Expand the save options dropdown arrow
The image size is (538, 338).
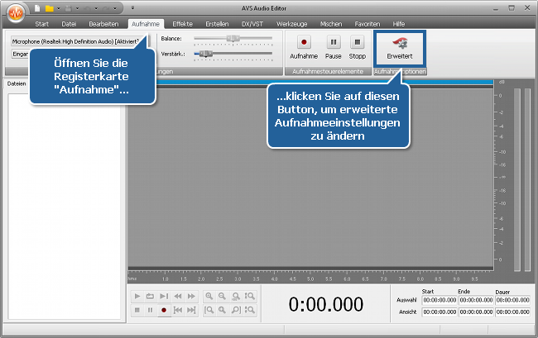click(77, 8)
